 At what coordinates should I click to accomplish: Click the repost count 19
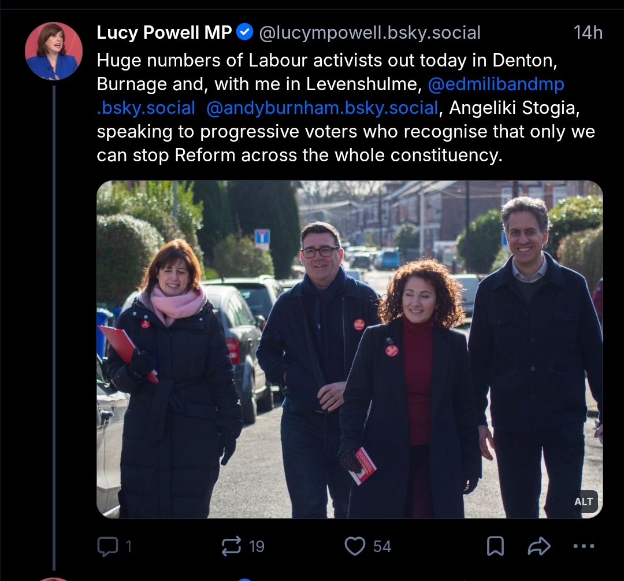[x=257, y=546]
